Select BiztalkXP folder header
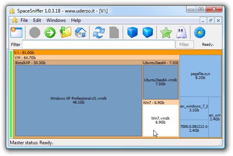 79,63
